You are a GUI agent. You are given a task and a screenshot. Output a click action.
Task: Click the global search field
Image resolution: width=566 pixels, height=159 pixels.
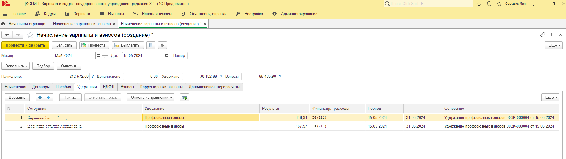point(428,4)
